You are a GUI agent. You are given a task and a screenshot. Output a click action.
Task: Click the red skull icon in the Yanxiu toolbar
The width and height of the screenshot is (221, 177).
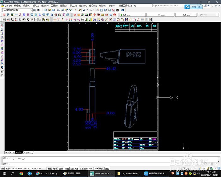99,15
